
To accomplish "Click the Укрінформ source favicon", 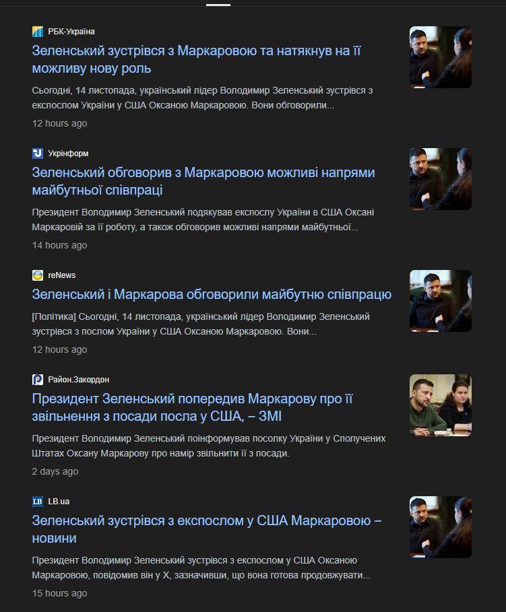I will 38,154.
